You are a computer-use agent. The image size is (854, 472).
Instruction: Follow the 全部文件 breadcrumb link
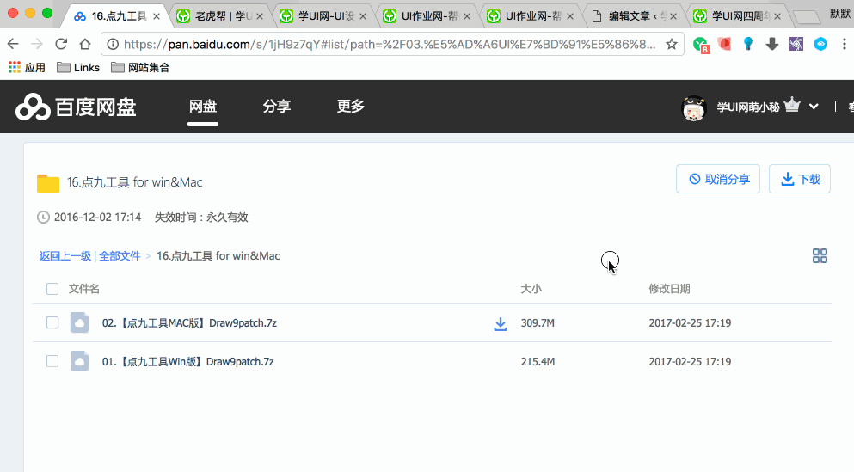coord(120,256)
